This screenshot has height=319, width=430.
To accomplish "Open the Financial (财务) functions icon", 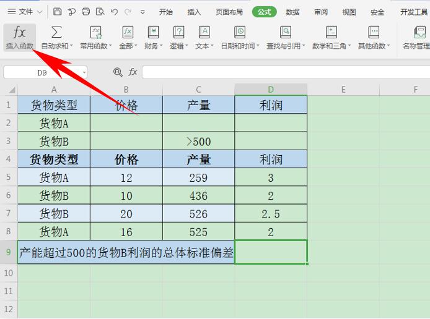I will point(153,33).
